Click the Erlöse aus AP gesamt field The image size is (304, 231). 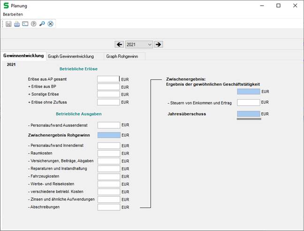pyautogui.click(x=108, y=79)
